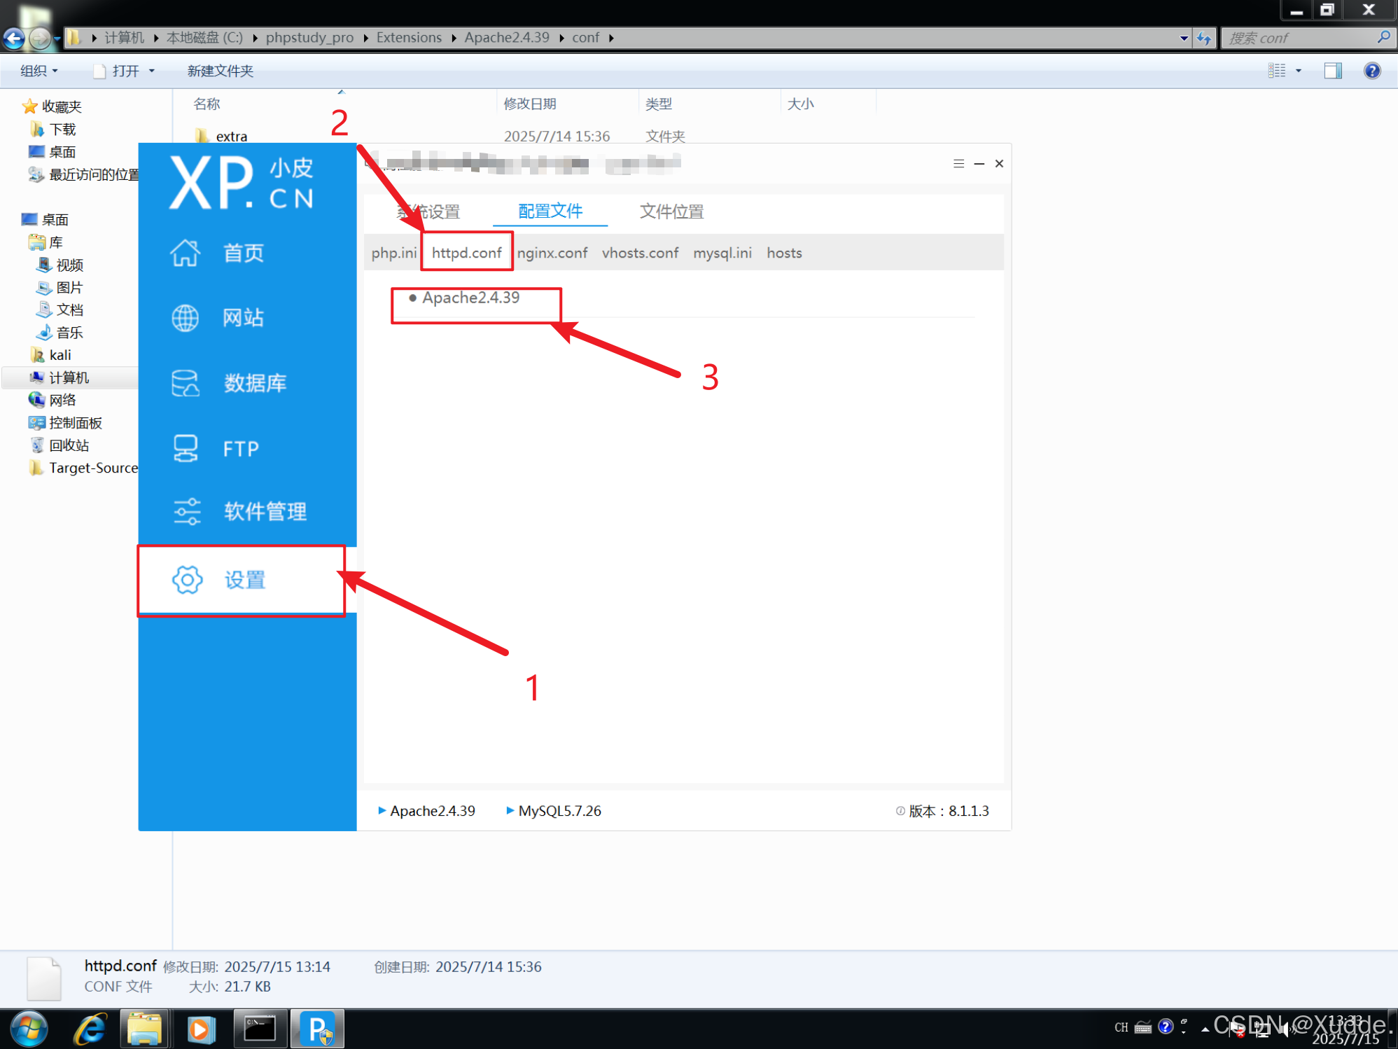Open the address bar history dropdown

click(1184, 38)
